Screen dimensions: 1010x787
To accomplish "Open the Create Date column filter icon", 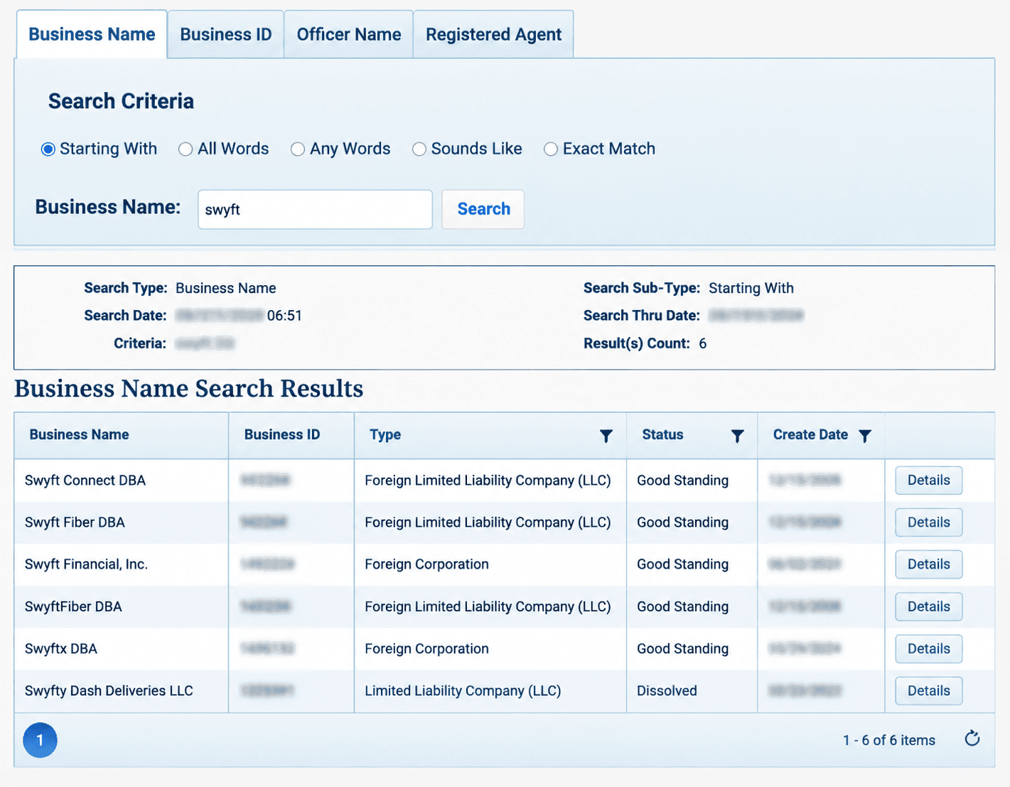I will coord(864,436).
